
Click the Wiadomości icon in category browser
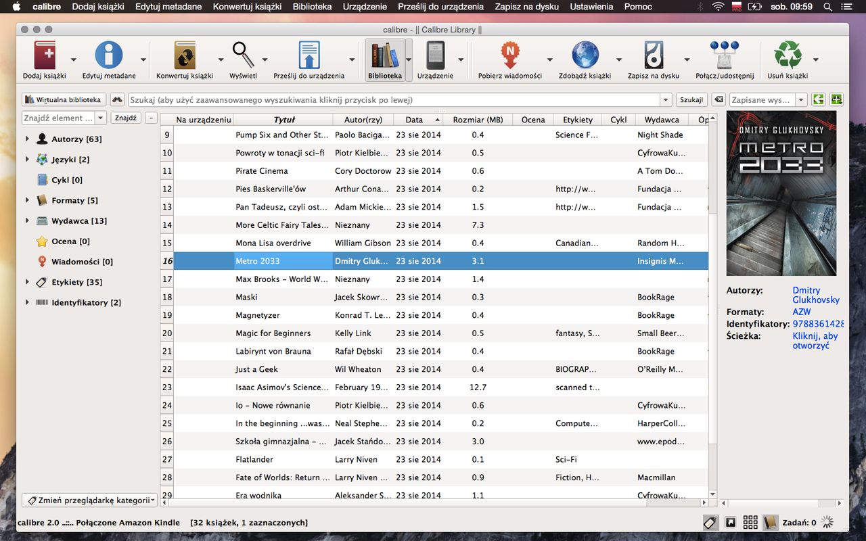click(x=43, y=262)
